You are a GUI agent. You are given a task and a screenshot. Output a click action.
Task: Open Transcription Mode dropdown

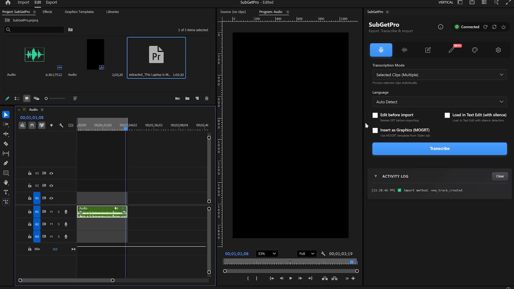click(439, 75)
